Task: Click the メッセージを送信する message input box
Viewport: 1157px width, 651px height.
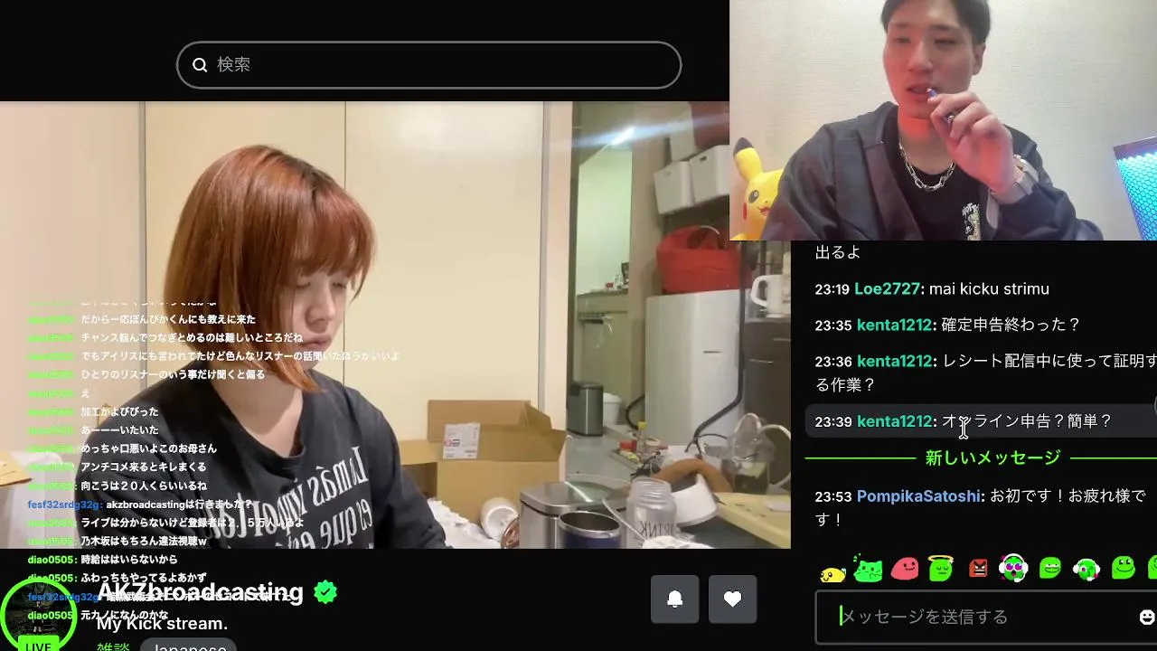Action: (976, 617)
